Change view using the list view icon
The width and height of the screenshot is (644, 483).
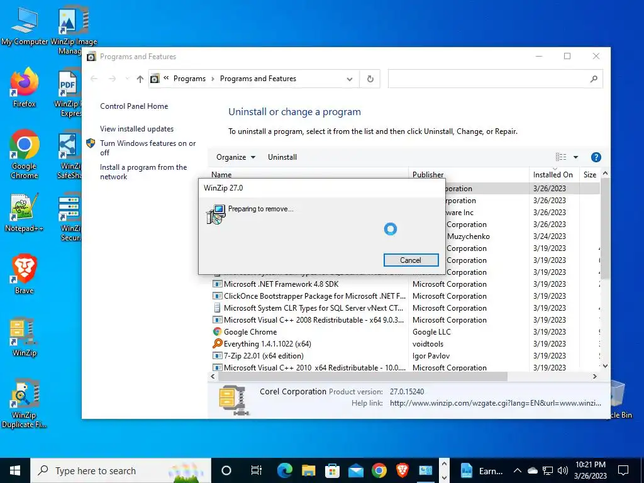coord(561,157)
